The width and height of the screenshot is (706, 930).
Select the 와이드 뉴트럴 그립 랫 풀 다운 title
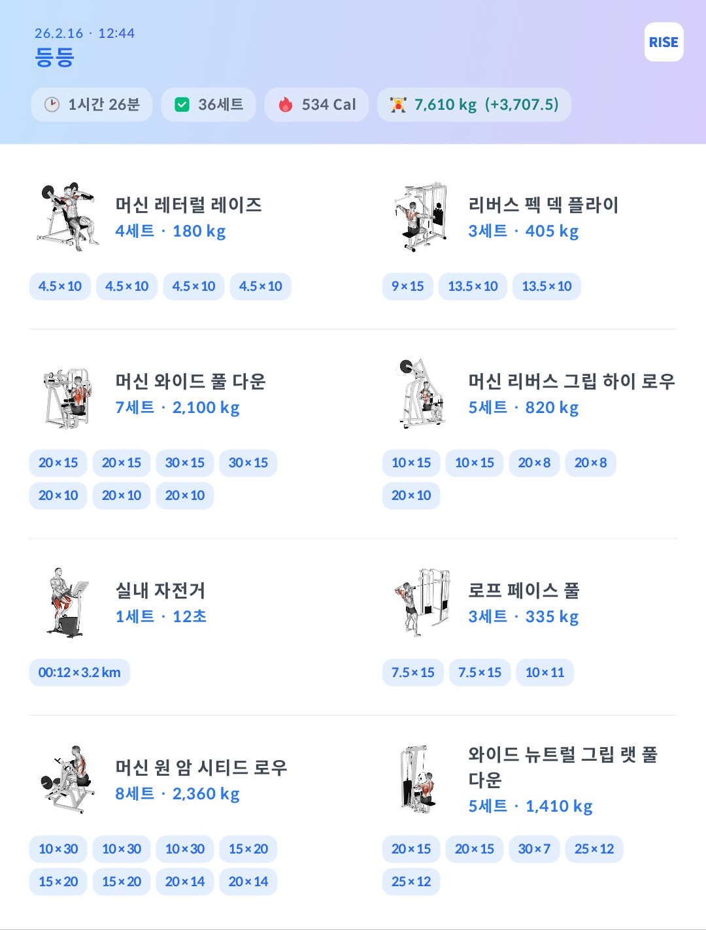(x=562, y=768)
